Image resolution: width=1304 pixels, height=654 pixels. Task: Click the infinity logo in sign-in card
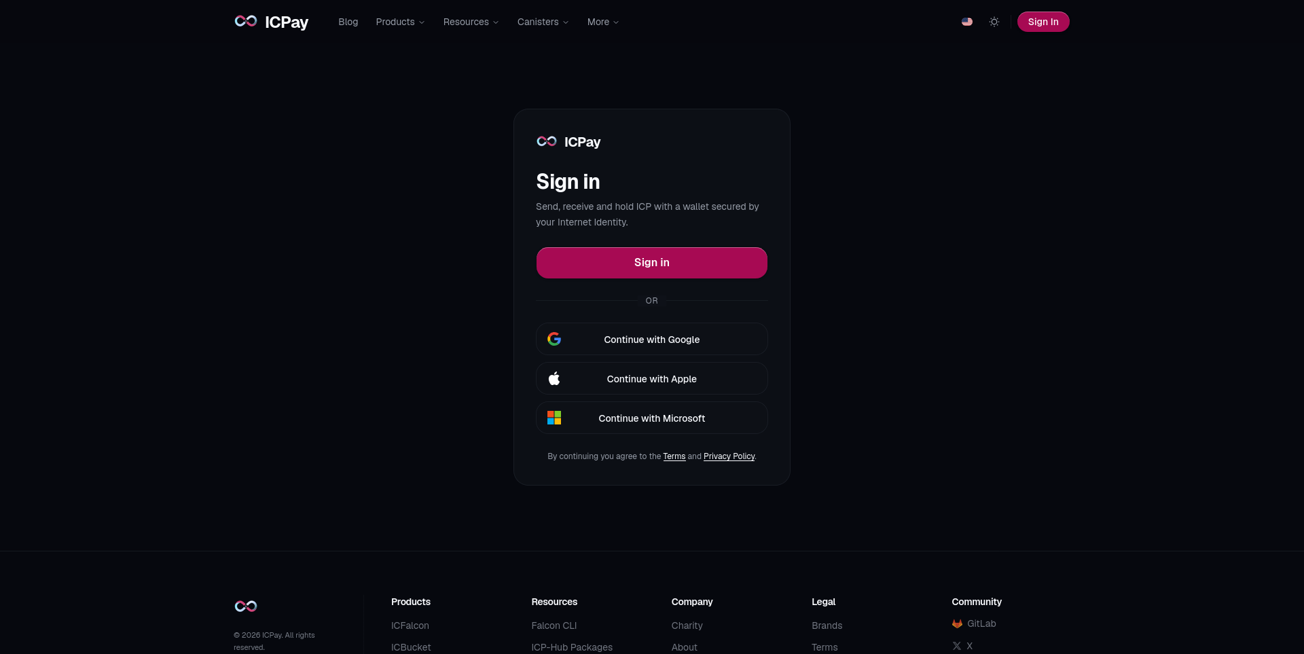pyautogui.click(x=547, y=141)
